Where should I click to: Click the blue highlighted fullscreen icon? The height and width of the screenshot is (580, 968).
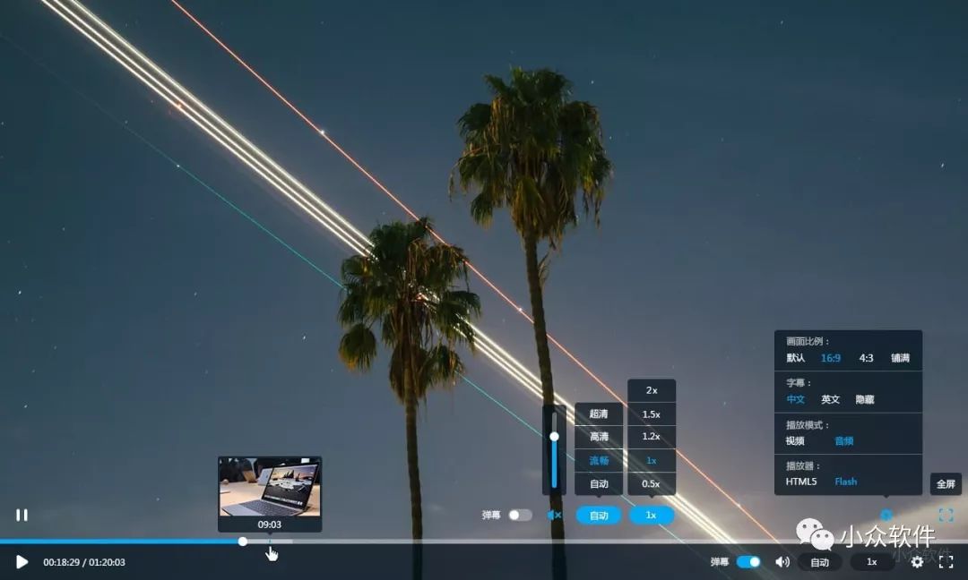(946, 515)
